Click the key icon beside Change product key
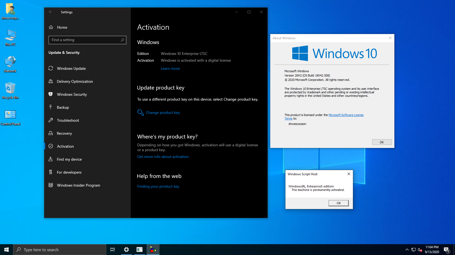The width and height of the screenshot is (455, 255). point(140,112)
